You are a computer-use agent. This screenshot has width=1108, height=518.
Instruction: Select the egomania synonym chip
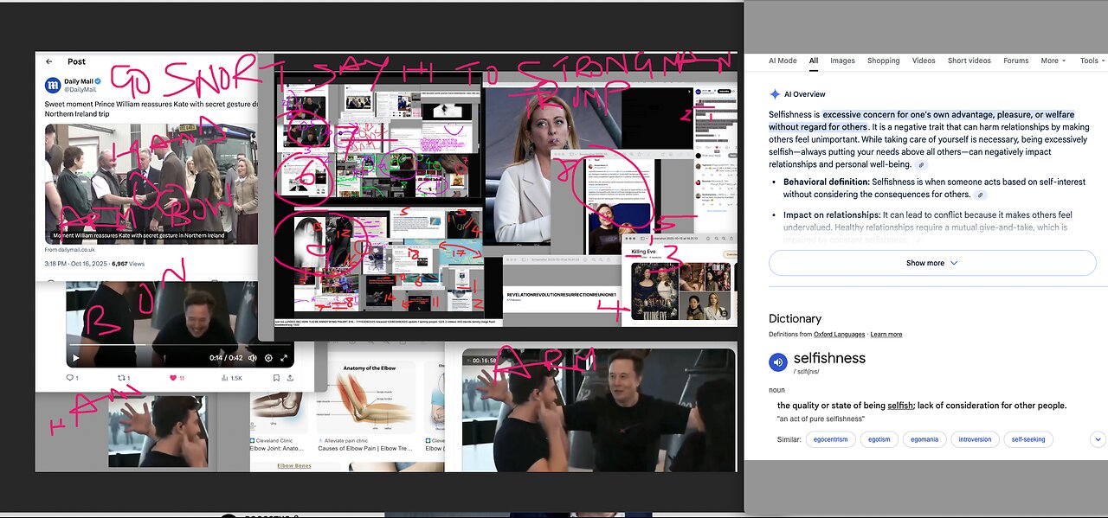924,439
